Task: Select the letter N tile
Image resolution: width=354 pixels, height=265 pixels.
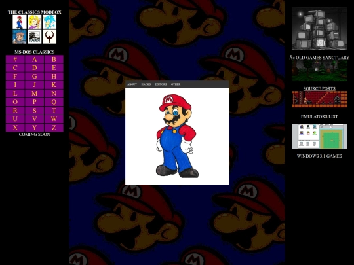Action: point(54,94)
